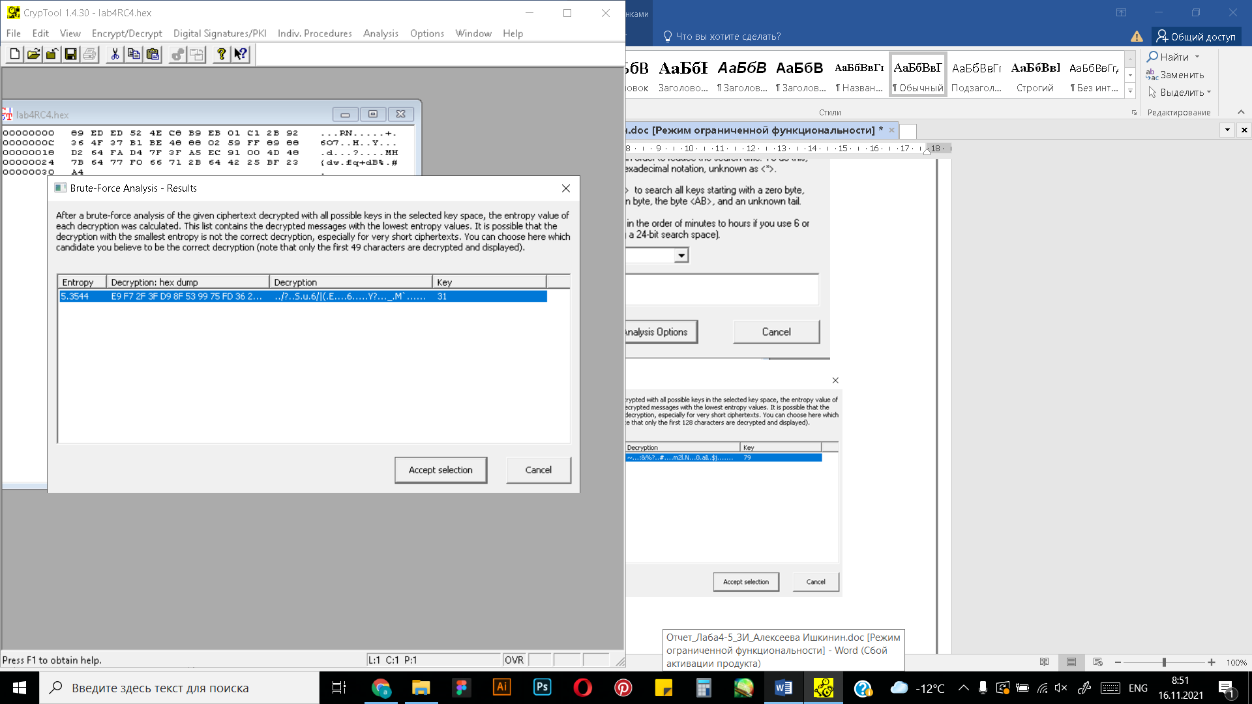The image size is (1252, 704).
Task: Click the zoom out minus button in Word
Action: tap(1118, 662)
